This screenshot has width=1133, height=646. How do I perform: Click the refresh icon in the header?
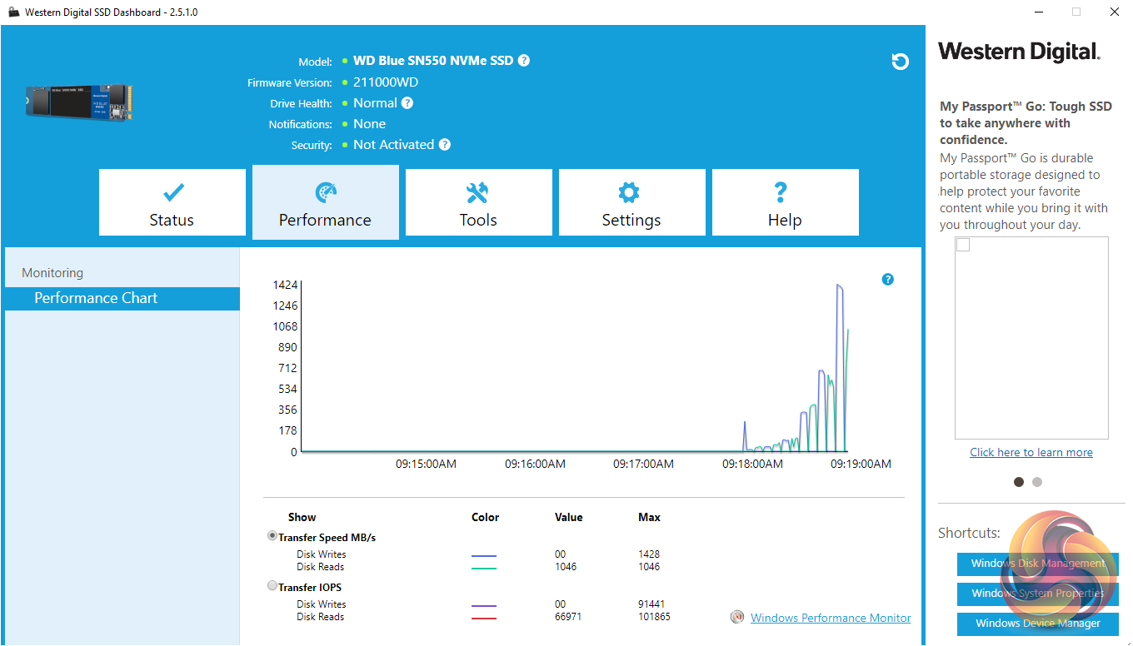tap(900, 62)
